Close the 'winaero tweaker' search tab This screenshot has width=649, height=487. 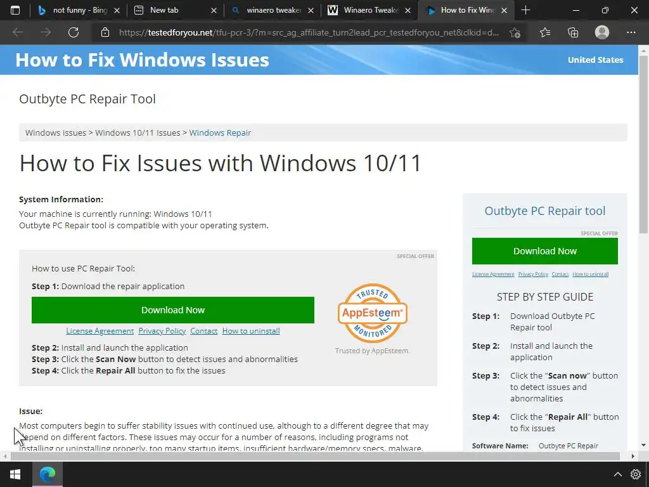[x=311, y=10]
